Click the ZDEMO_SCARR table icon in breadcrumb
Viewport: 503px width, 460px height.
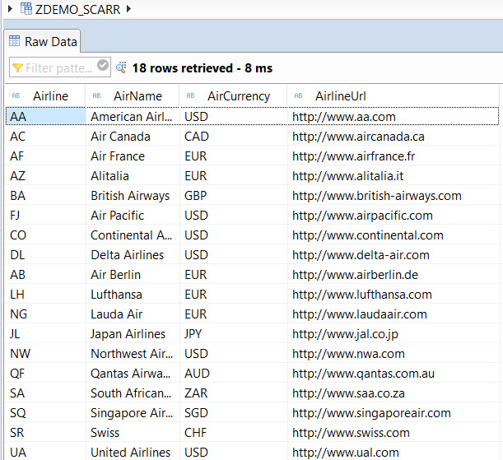(26, 9)
